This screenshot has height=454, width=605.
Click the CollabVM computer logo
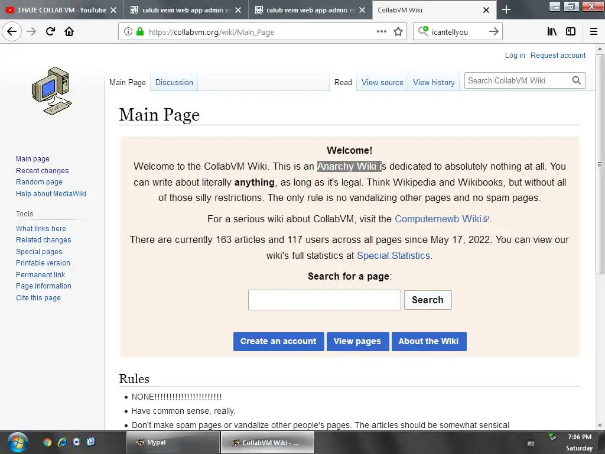pos(52,91)
